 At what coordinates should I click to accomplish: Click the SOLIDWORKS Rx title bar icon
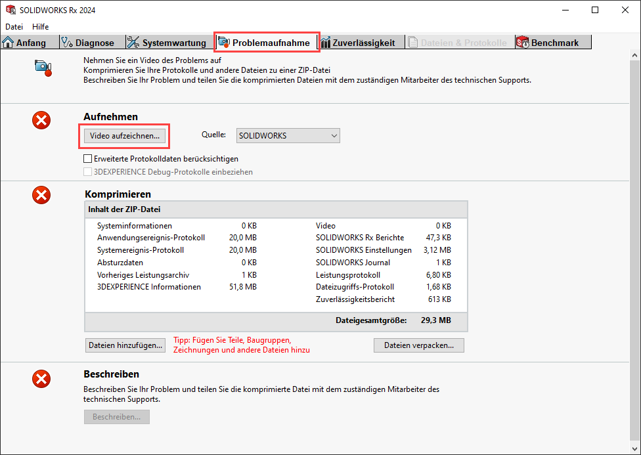(11, 11)
